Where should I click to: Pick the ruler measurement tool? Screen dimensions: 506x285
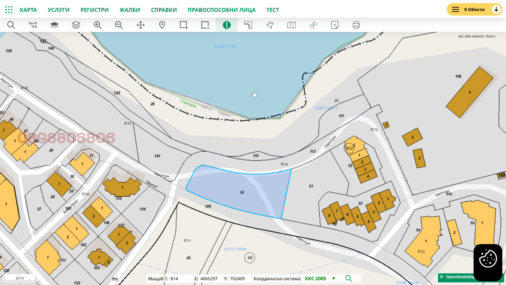248,25
